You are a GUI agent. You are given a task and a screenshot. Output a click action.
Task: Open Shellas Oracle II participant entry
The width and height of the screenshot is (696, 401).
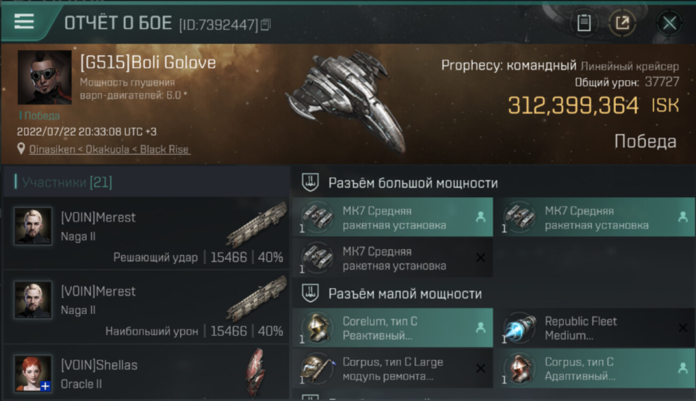pyautogui.click(x=146, y=373)
